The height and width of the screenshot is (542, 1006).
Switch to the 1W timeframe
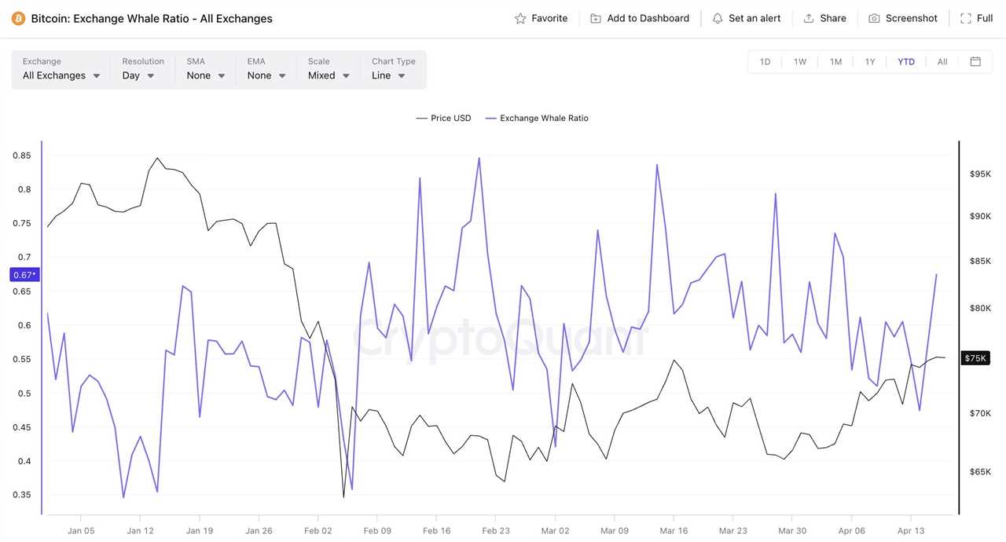coord(800,61)
